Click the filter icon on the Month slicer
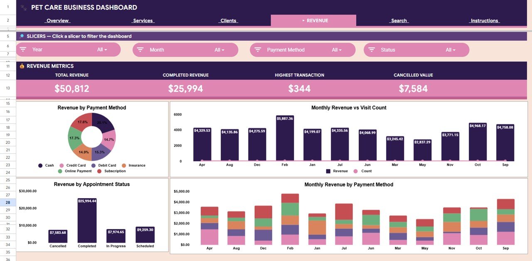532x261 pixels. [141, 49]
